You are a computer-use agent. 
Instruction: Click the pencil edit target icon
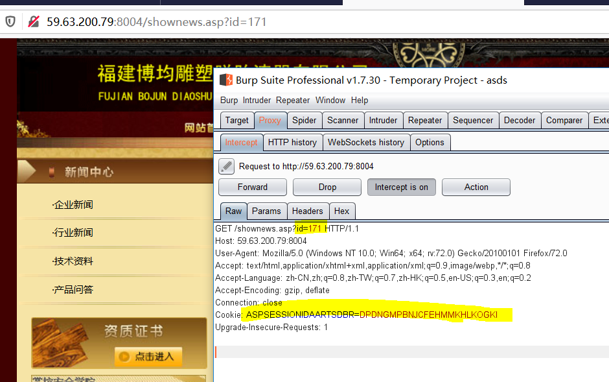pos(227,166)
